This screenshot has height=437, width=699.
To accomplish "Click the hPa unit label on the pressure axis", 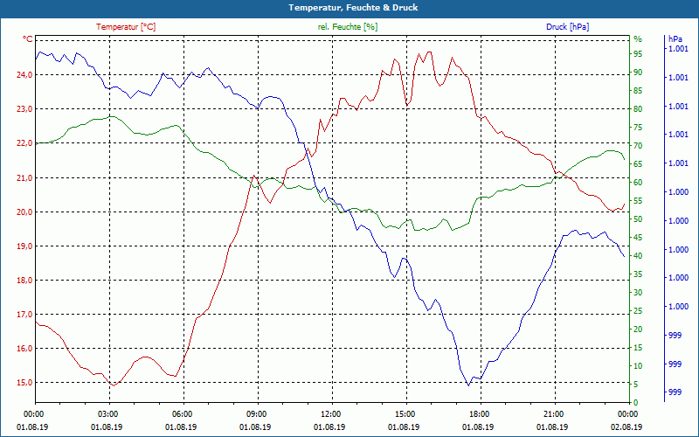I will [675, 39].
